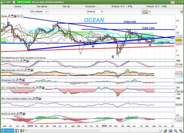Expand the arrow beside the chart-style icon
This screenshot has height=133, width=184.
pyautogui.click(x=149, y=12)
